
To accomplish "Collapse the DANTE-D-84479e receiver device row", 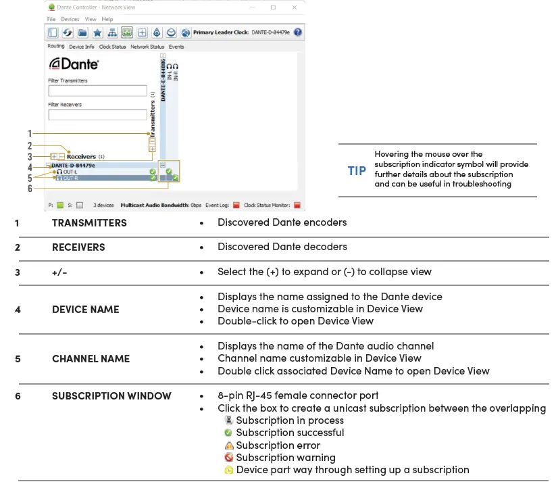I will [49, 165].
